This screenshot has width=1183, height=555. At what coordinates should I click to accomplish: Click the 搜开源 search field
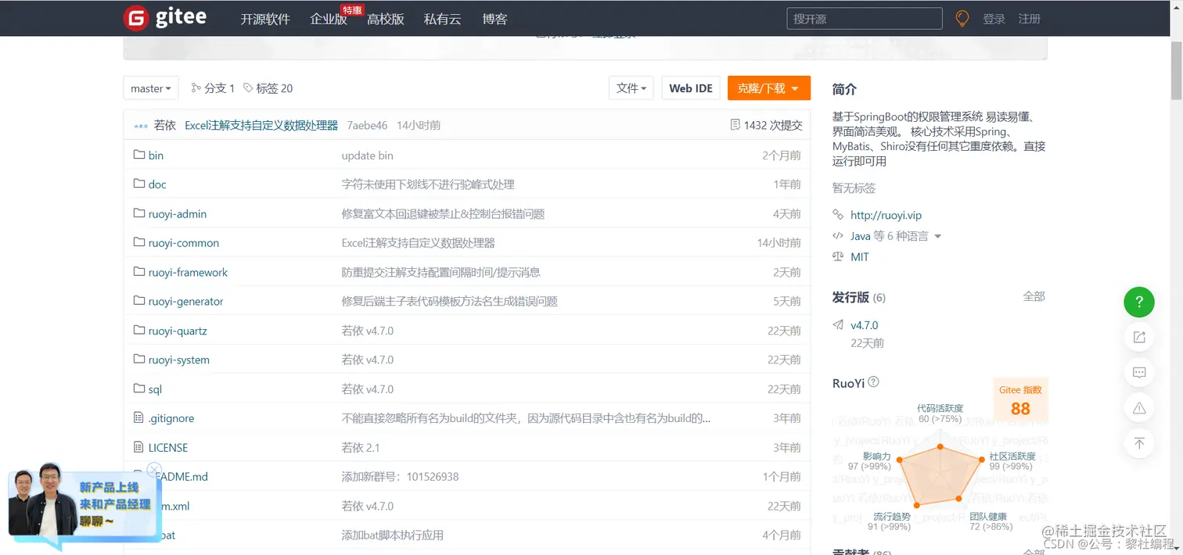tap(865, 19)
